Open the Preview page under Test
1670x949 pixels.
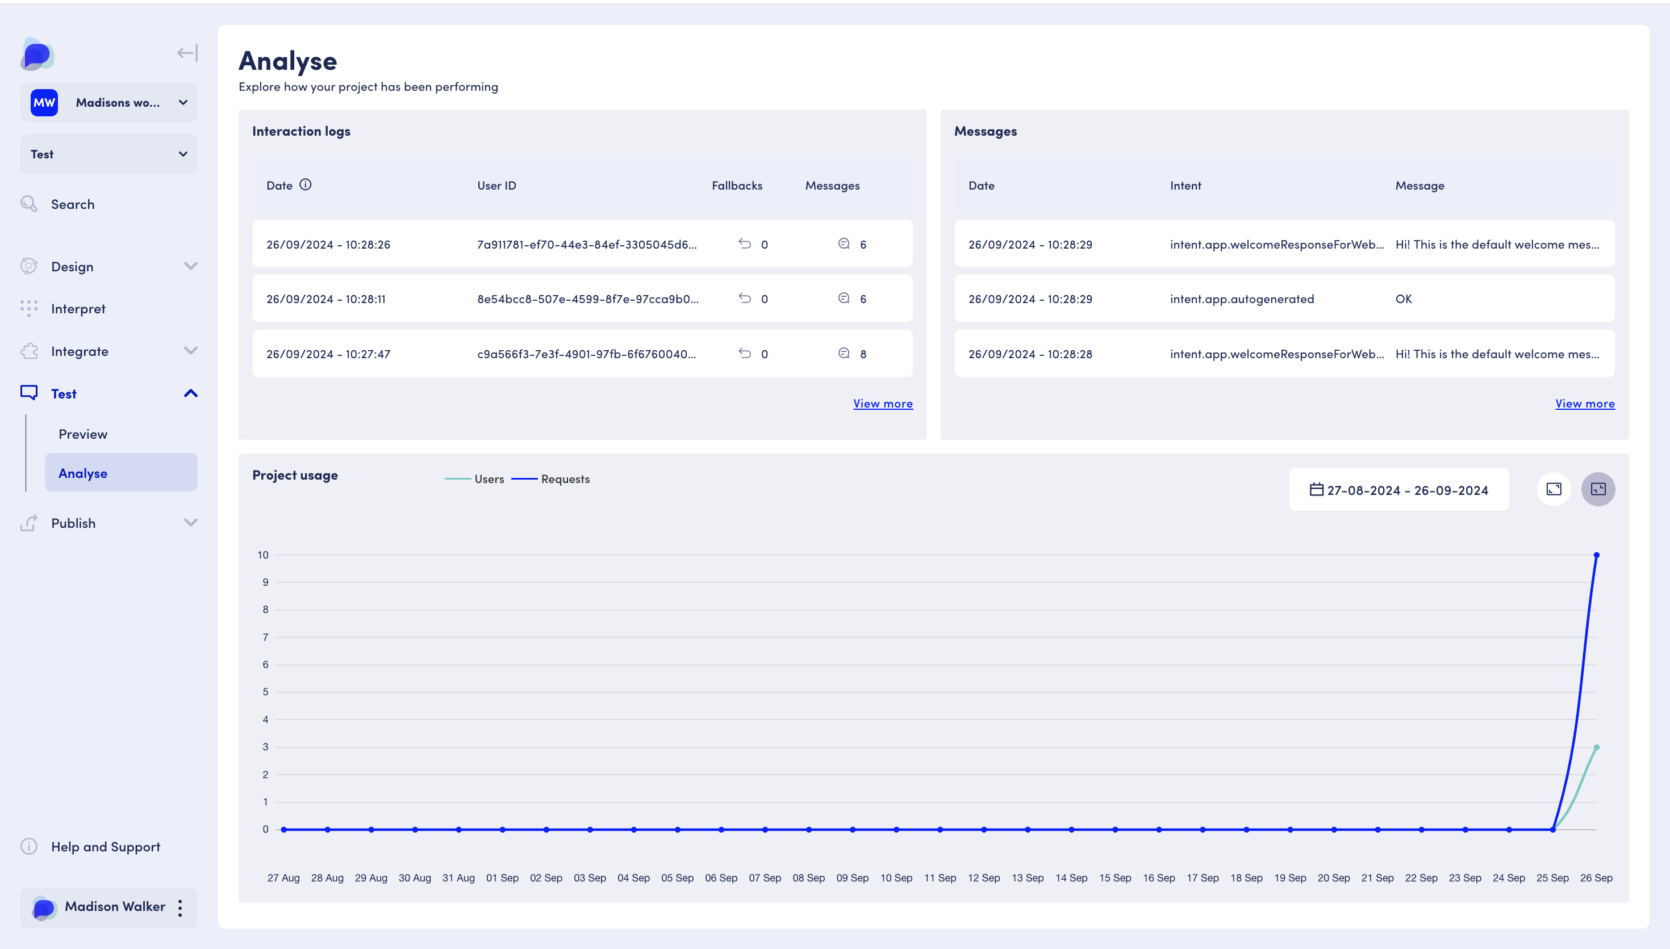(x=83, y=434)
